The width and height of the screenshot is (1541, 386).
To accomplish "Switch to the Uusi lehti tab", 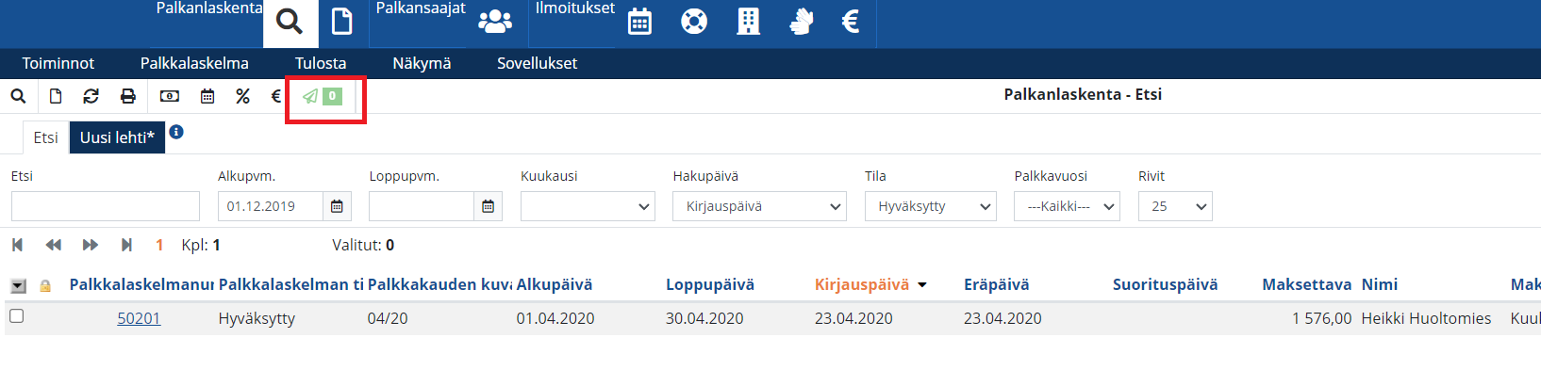I will [117, 137].
